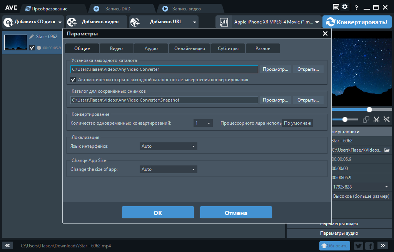Uncheck the Star - 6962 file checkbox

32,48
